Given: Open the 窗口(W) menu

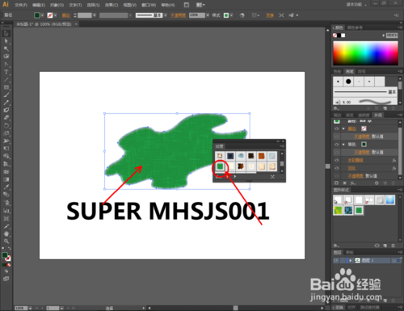Looking at the screenshot, I should click(x=149, y=5).
